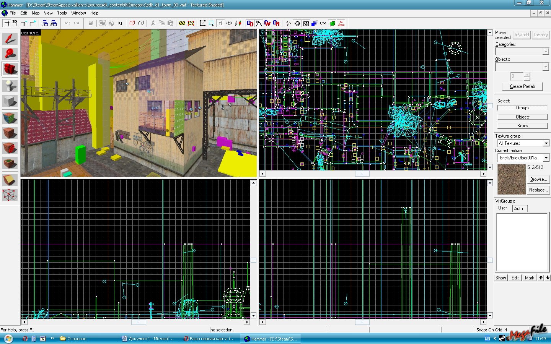Toggle the 2D grid display
The image size is (551, 344).
[7, 23]
